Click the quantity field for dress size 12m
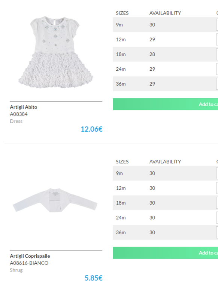The width and height of the screenshot is (218, 288). coord(217,40)
